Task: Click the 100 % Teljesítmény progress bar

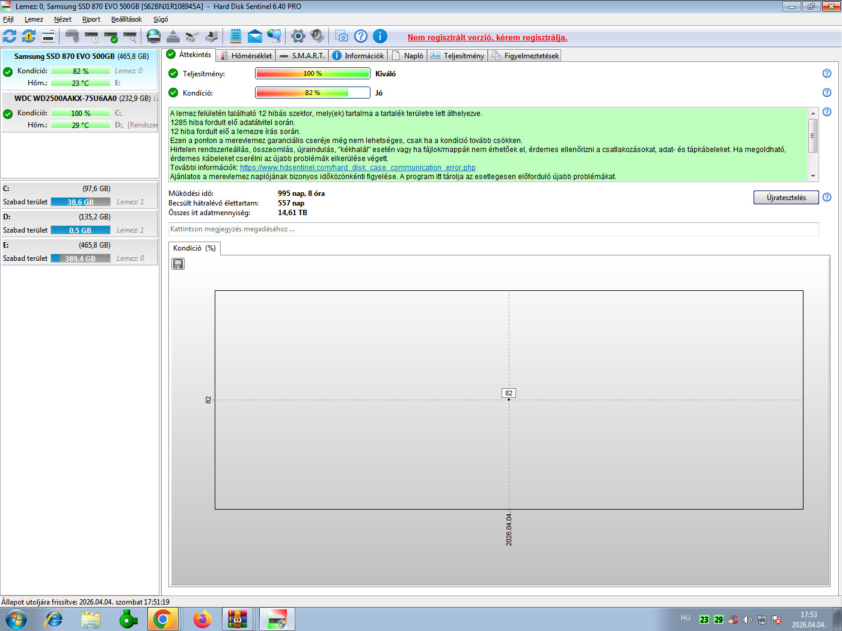Action: pos(313,73)
